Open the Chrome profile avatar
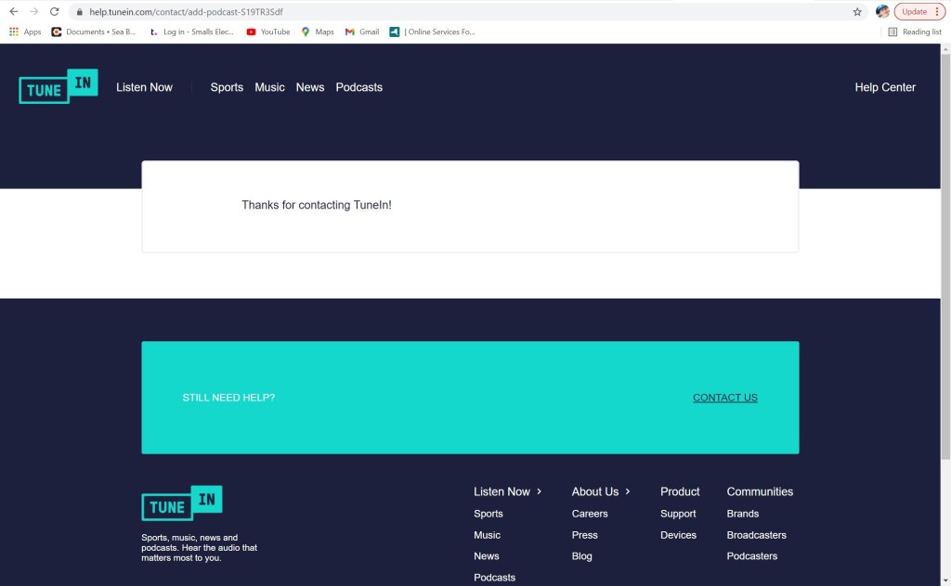This screenshot has width=951, height=586. [x=882, y=12]
